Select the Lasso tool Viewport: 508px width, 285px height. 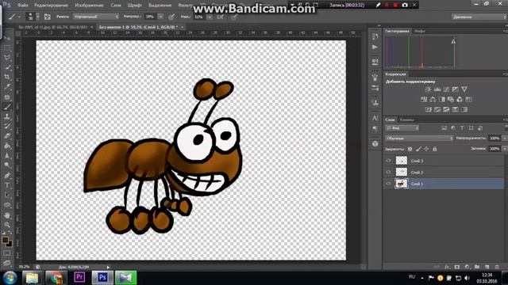click(x=7, y=58)
